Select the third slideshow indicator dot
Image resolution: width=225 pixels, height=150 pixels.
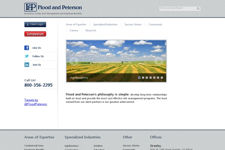[147, 78]
